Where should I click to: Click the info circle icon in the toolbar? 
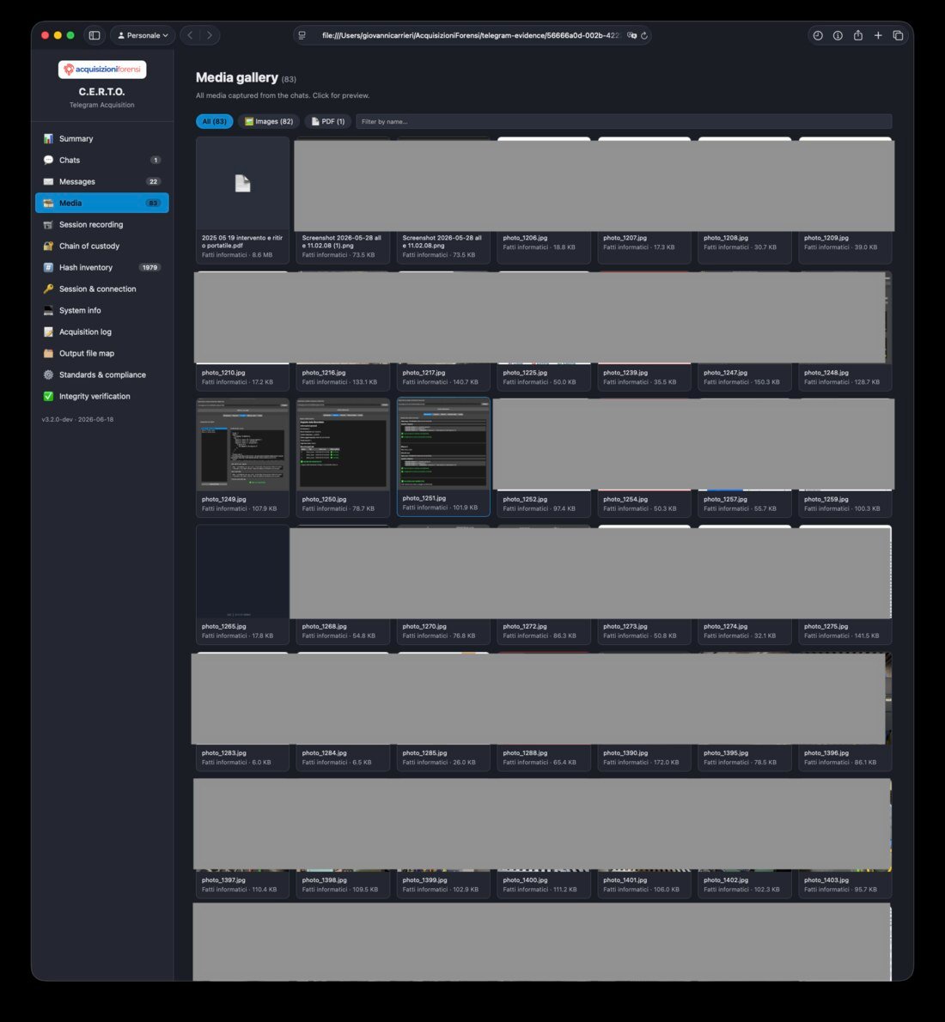pos(838,35)
